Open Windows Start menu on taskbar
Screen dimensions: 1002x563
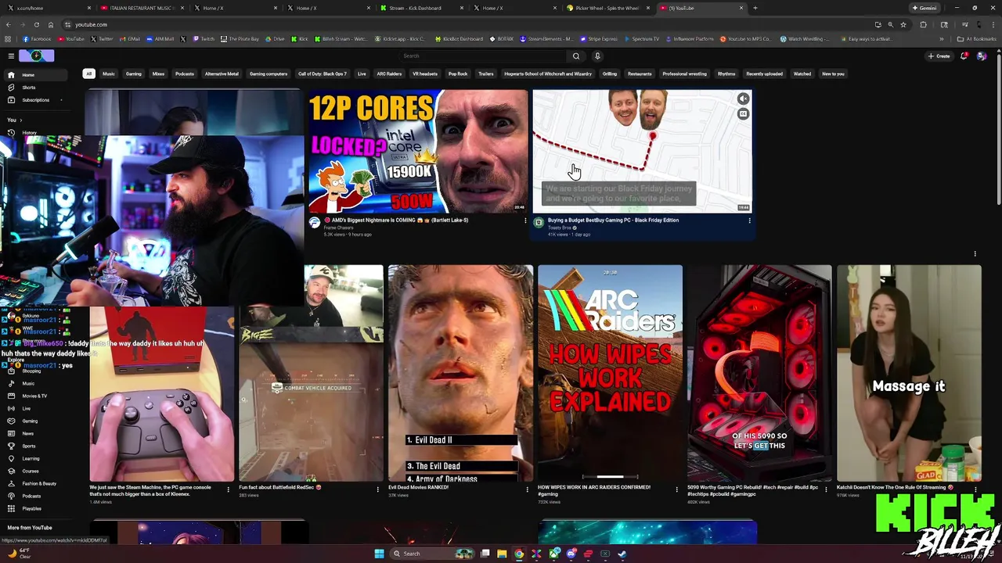(379, 554)
